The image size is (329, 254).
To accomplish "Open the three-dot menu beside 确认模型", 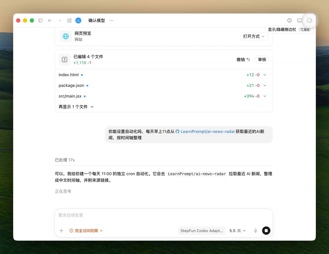I will coord(111,21).
